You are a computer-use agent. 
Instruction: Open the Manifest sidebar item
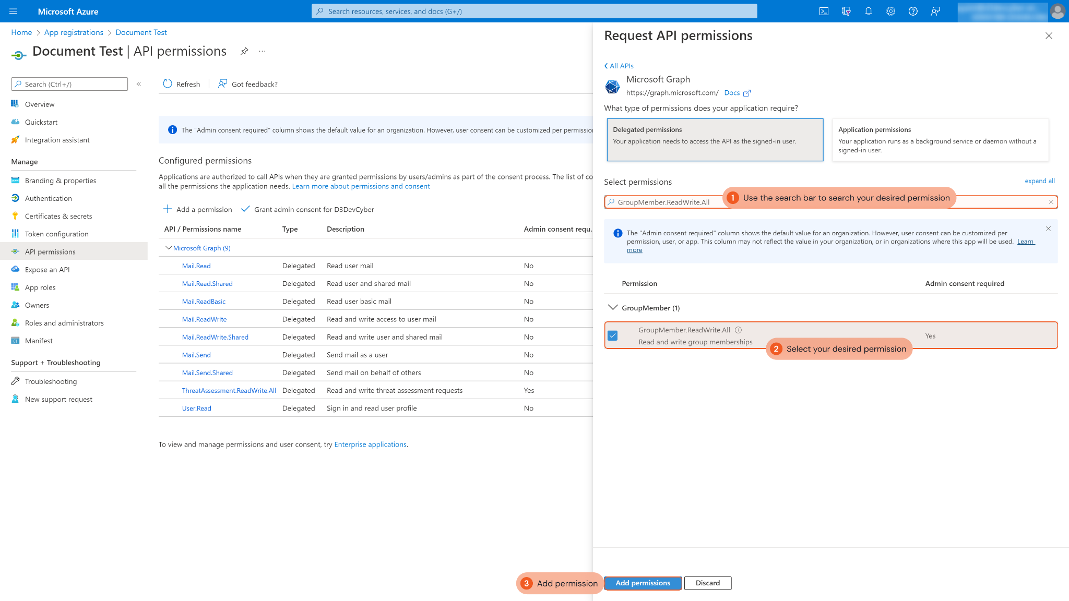(39, 341)
